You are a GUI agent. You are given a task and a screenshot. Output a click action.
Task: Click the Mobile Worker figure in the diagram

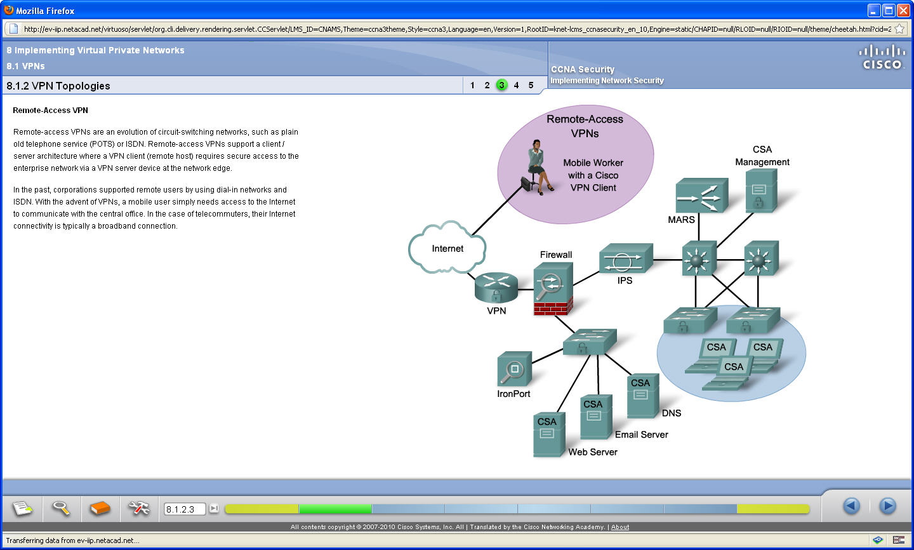point(538,166)
